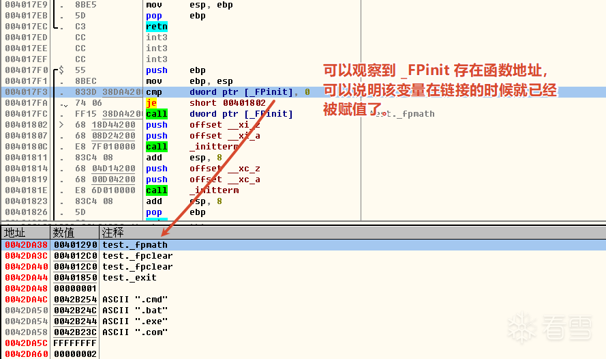Select dump row at address 0042DA40
Viewport: 606px width, 359px height.
point(303,267)
